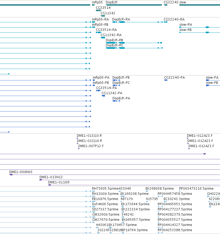Click the slow gene label
Viewport: 220px width, 234px height.
(x=183, y=2)
